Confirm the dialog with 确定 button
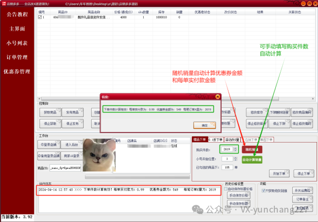This screenshot has width=318, height=222. click(204, 125)
